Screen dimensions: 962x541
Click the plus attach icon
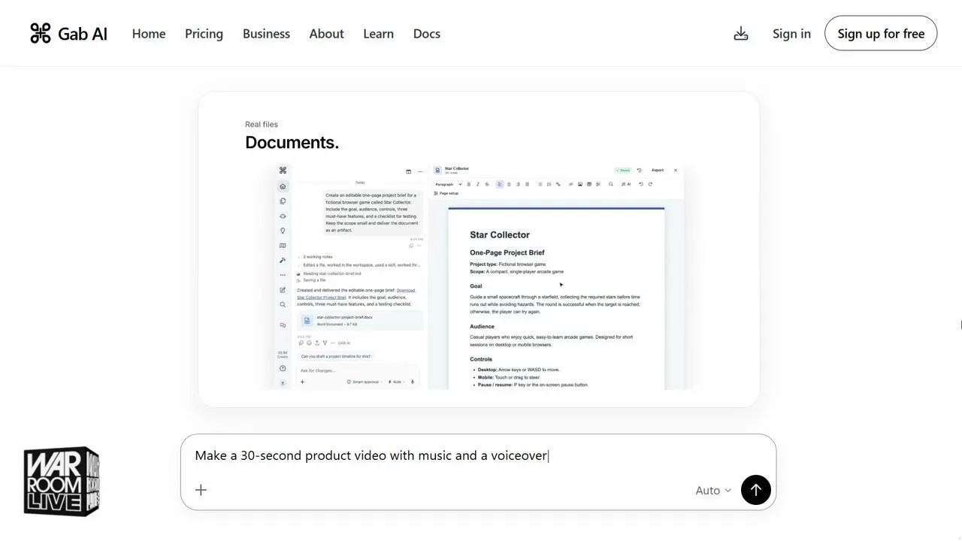click(x=201, y=490)
